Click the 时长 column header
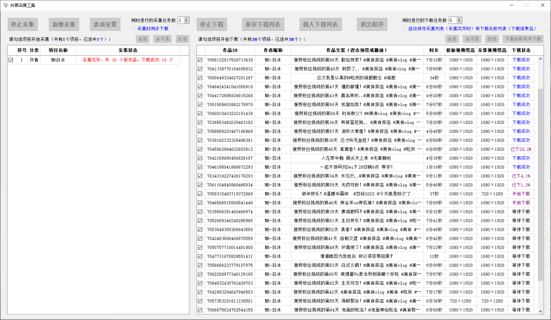 click(x=433, y=50)
